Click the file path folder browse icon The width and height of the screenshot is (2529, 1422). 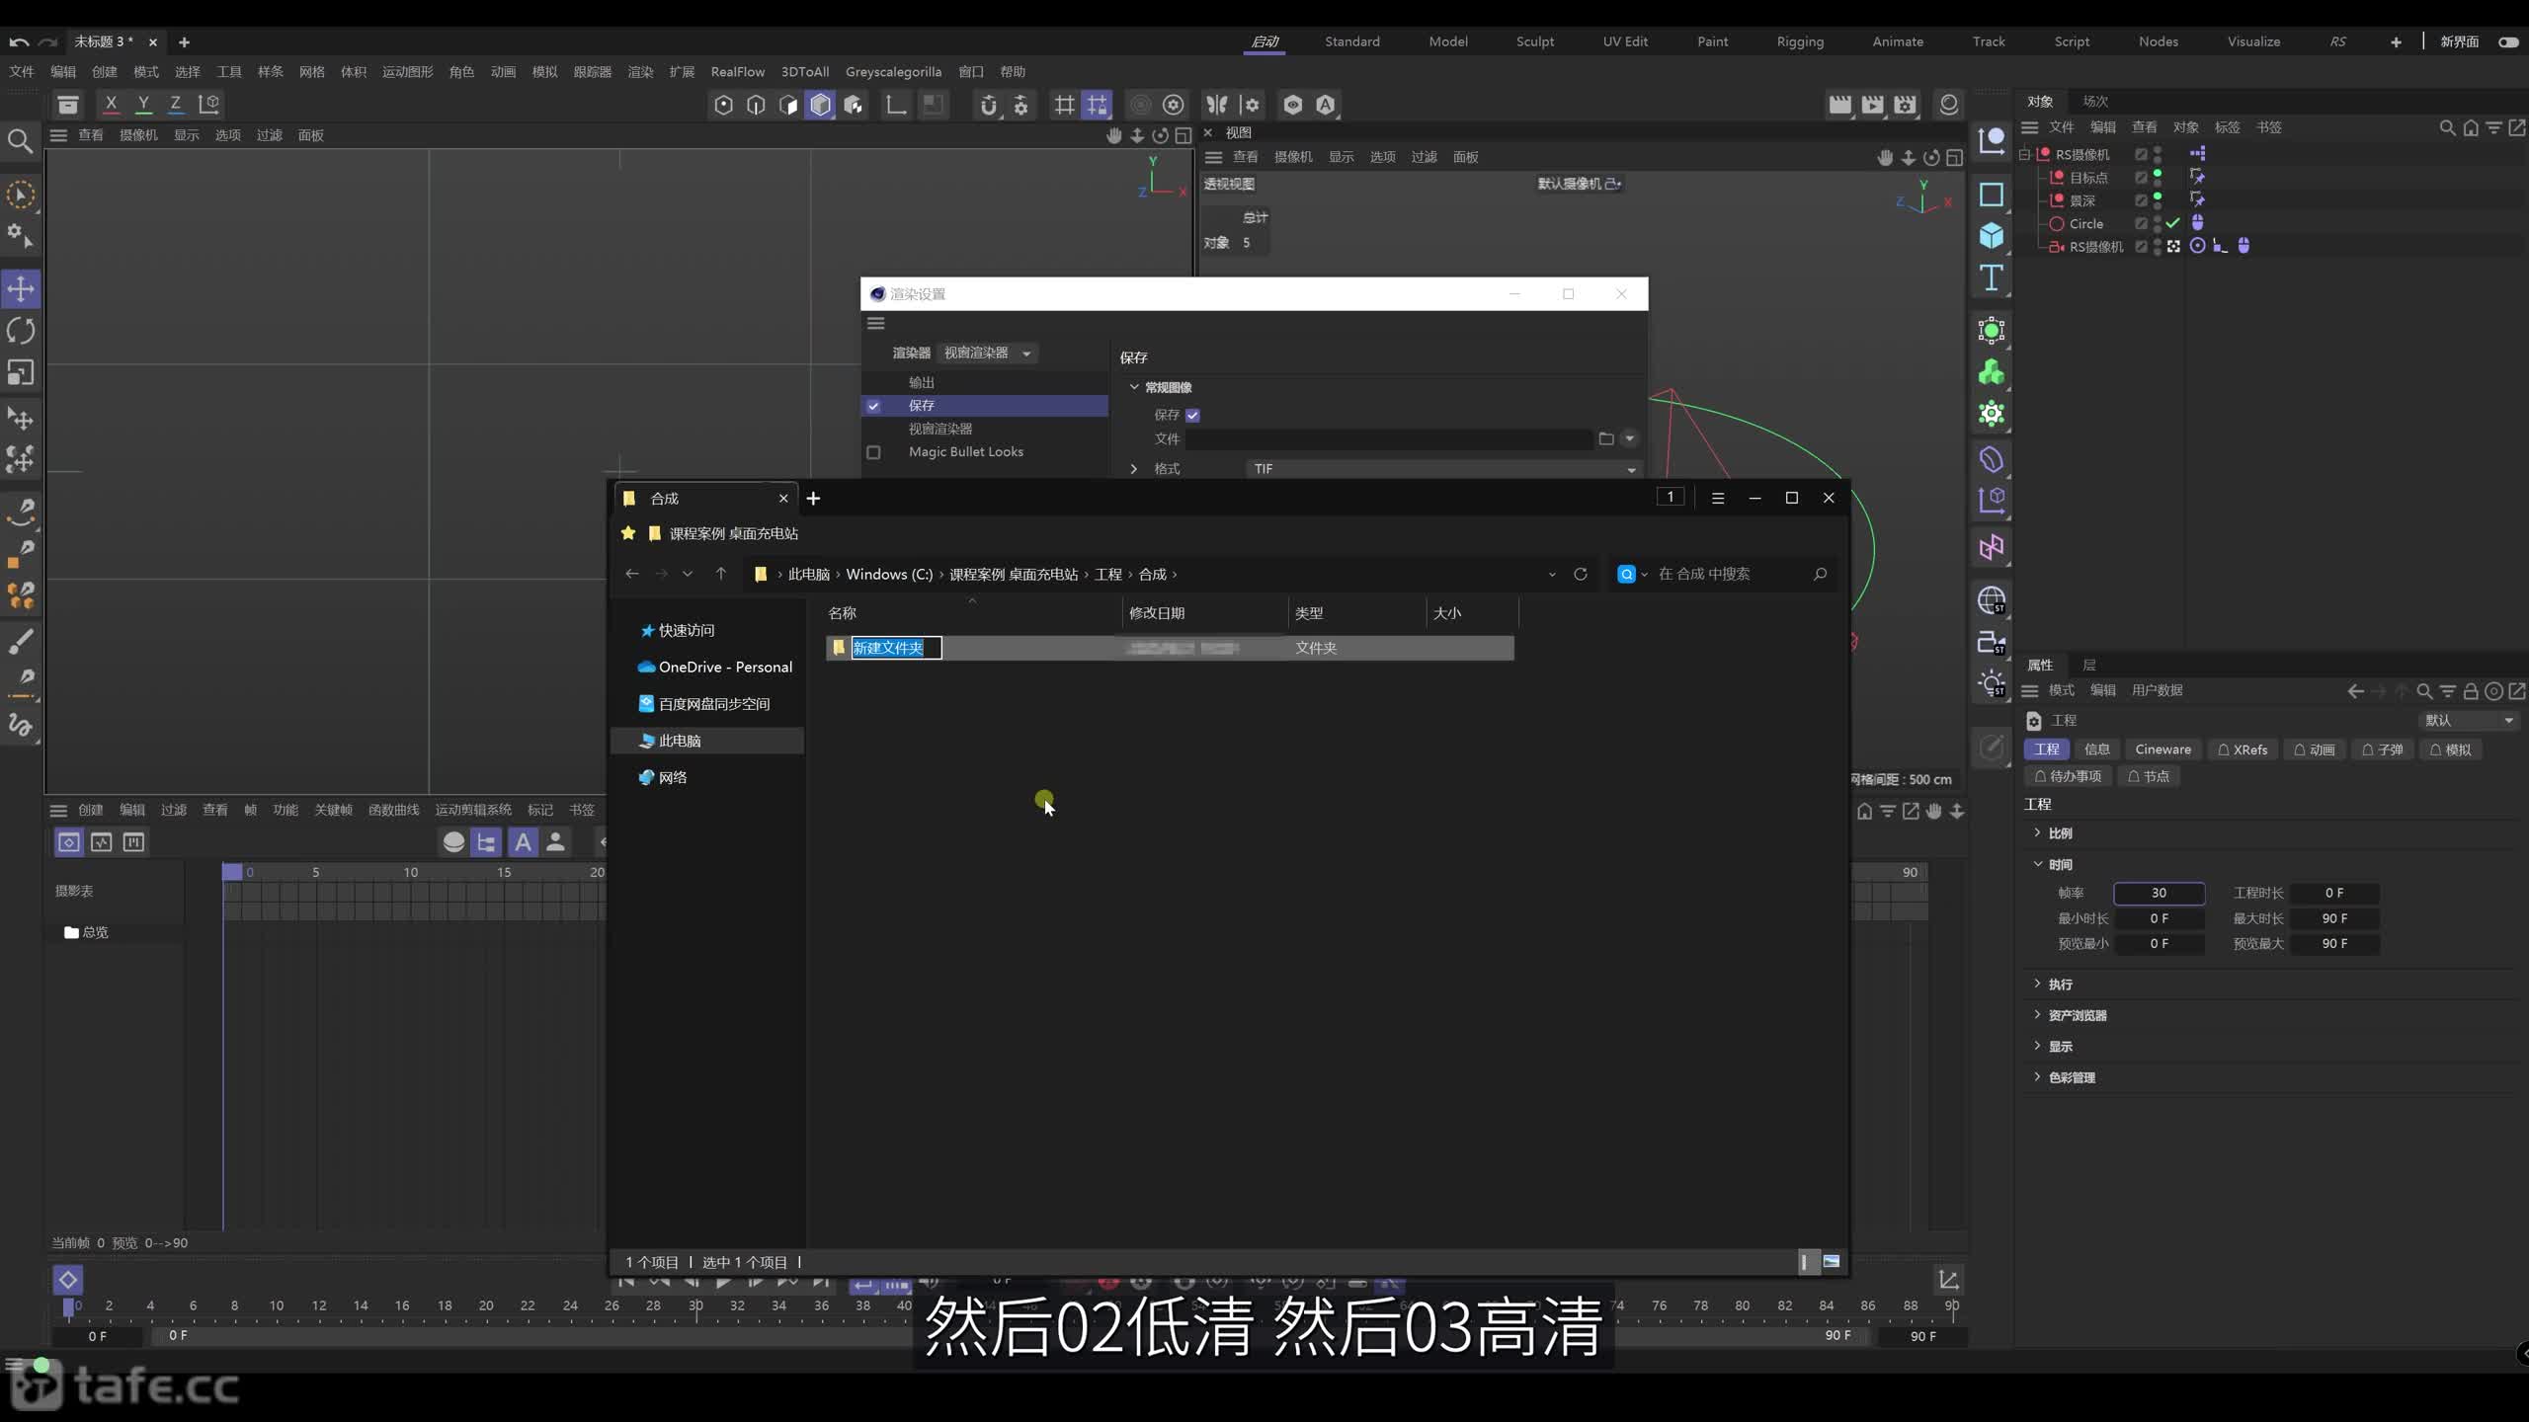1606,438
